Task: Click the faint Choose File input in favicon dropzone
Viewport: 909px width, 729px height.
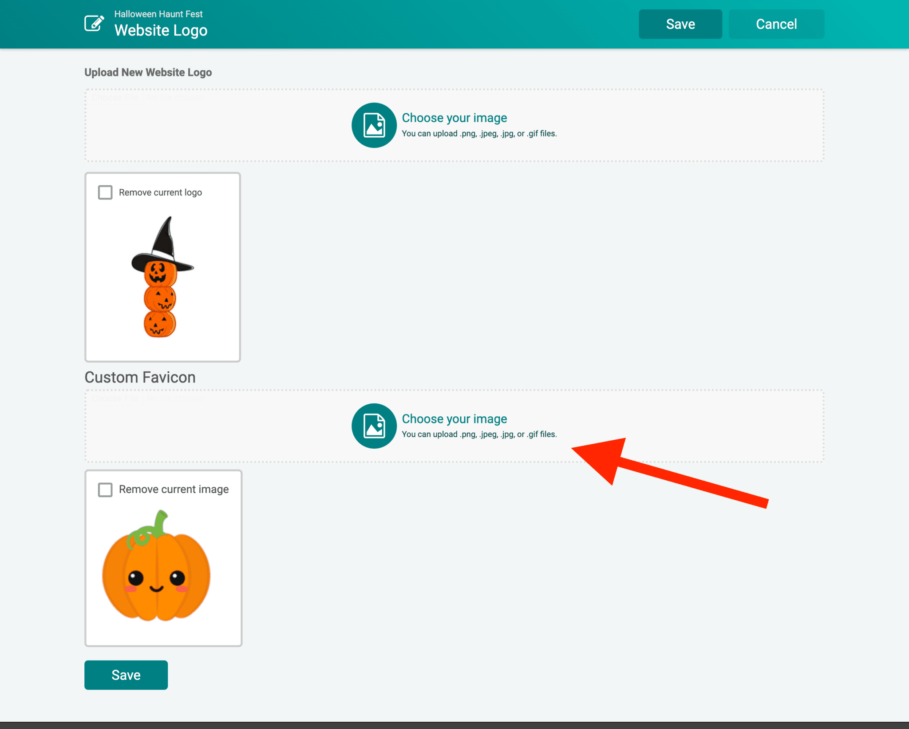Action: (x=116, y=398)
